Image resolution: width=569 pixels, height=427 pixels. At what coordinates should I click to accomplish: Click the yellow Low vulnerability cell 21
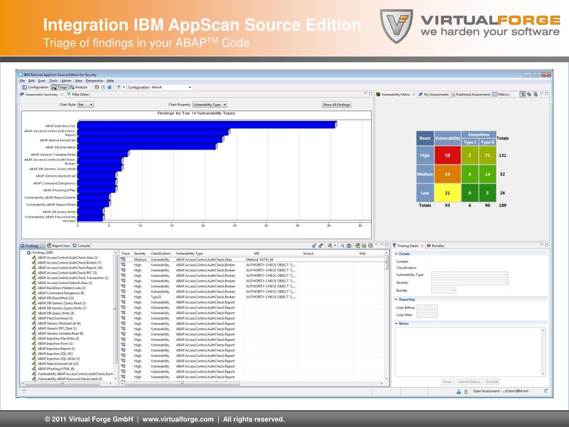447,193
